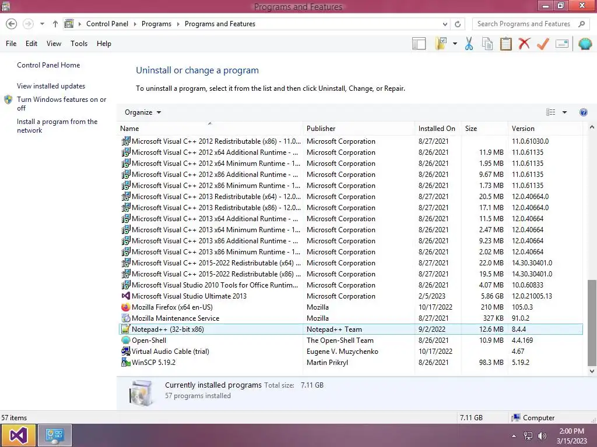Viewport: 597px width, 447px height.
Task: Click the Copy toolbar icon
Action: 487,44
